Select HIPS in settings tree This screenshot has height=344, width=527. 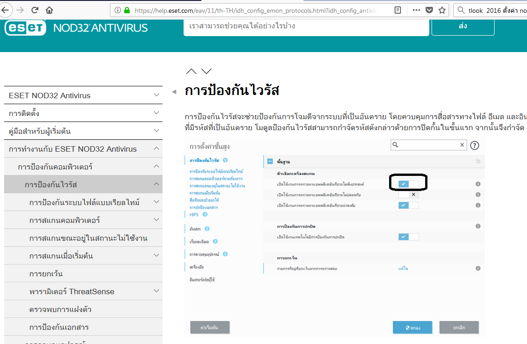[194, 215]
